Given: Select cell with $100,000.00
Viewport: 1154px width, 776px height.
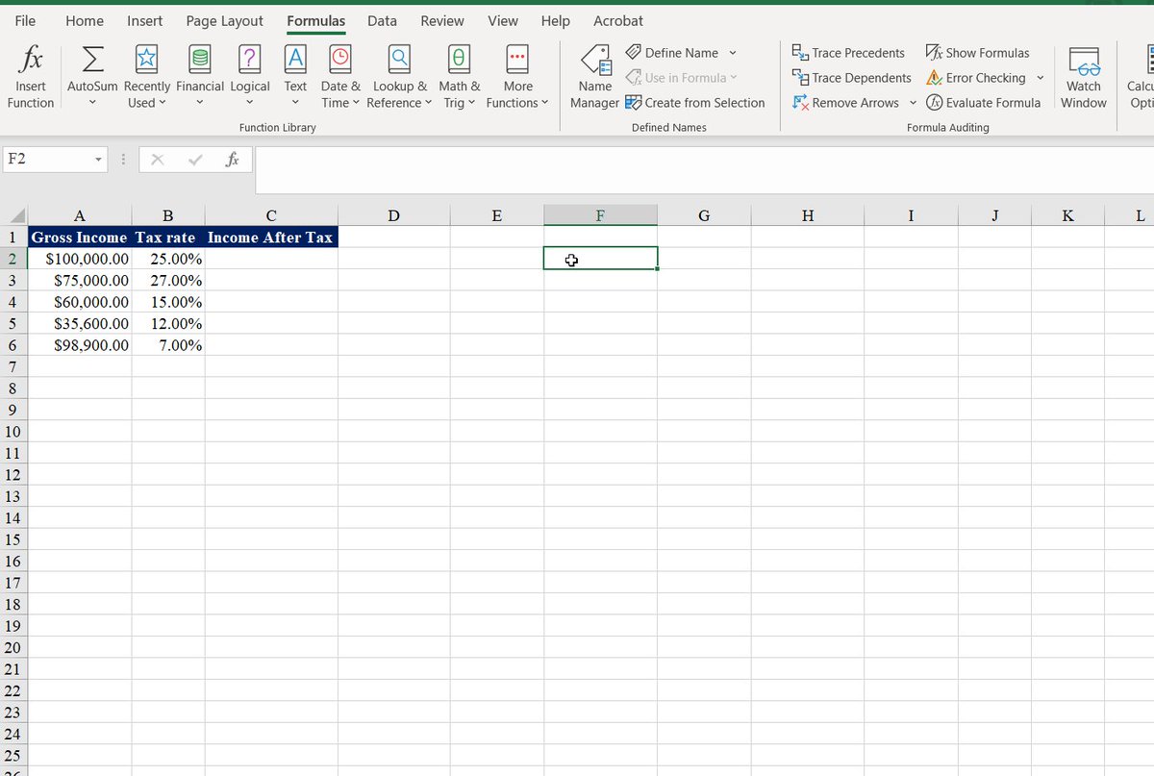Looking at the screenshot, I should (80, 259).
